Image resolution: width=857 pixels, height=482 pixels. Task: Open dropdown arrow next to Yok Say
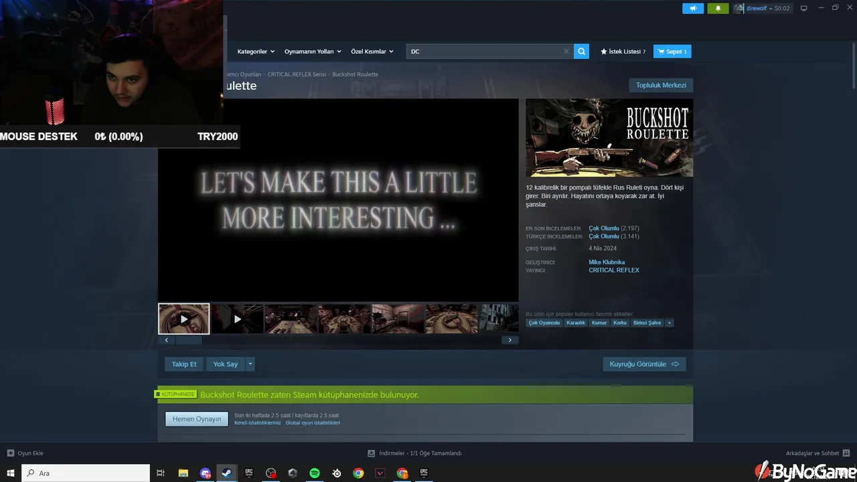point(250,364)
